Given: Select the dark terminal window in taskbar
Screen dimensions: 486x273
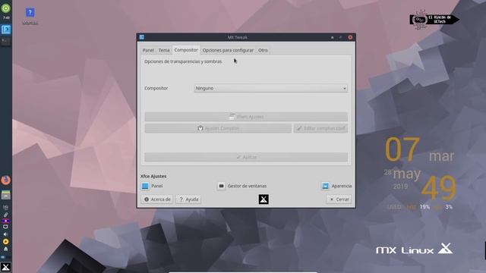Looking at the screenshot, I should (x=6, y=41).
